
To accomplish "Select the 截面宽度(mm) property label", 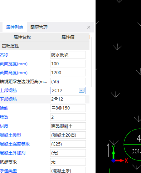I will [14, 64].
